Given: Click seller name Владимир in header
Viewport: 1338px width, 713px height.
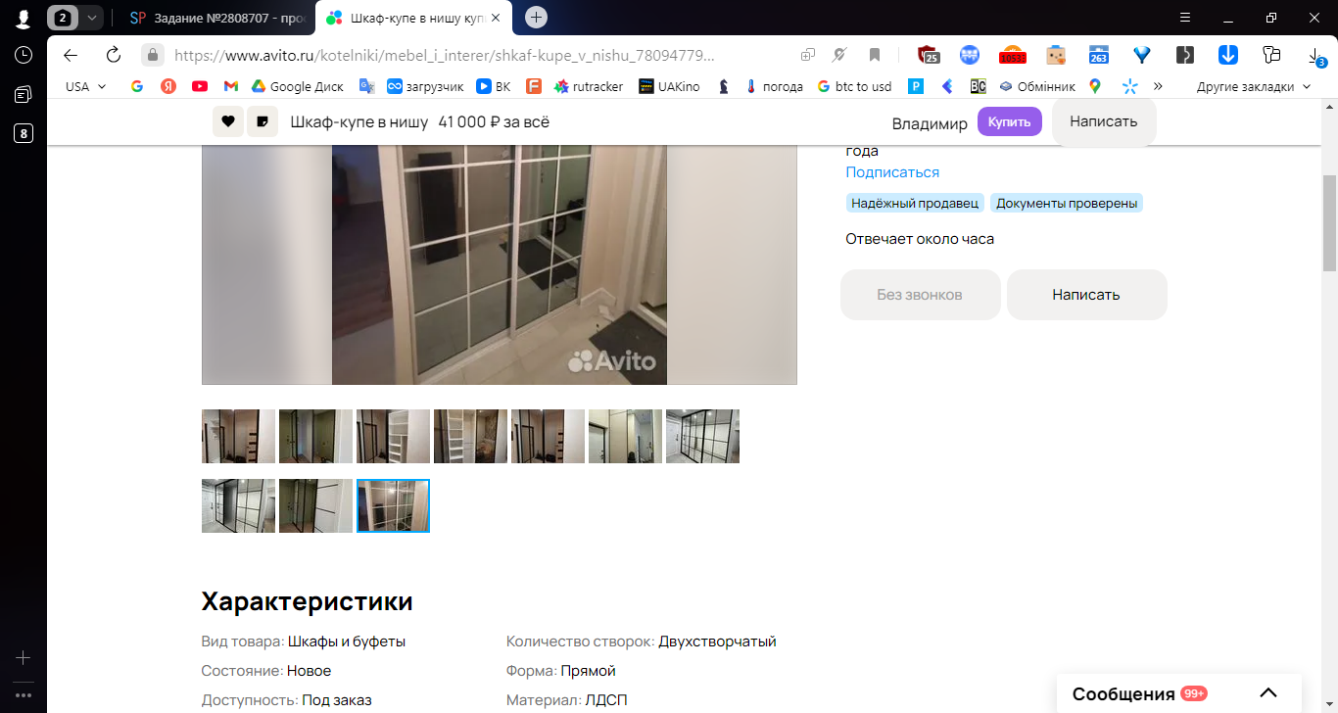Looking at the screenshot, I should [930, 123].
